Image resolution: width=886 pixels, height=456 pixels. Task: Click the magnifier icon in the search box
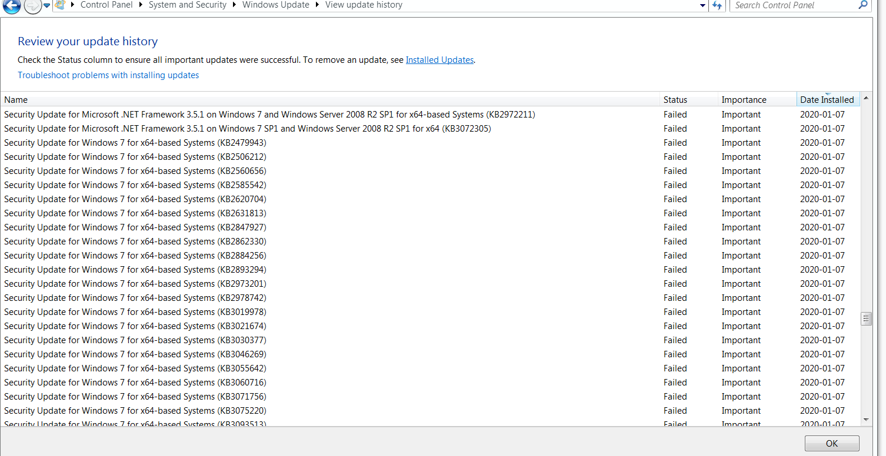[863, 5]
